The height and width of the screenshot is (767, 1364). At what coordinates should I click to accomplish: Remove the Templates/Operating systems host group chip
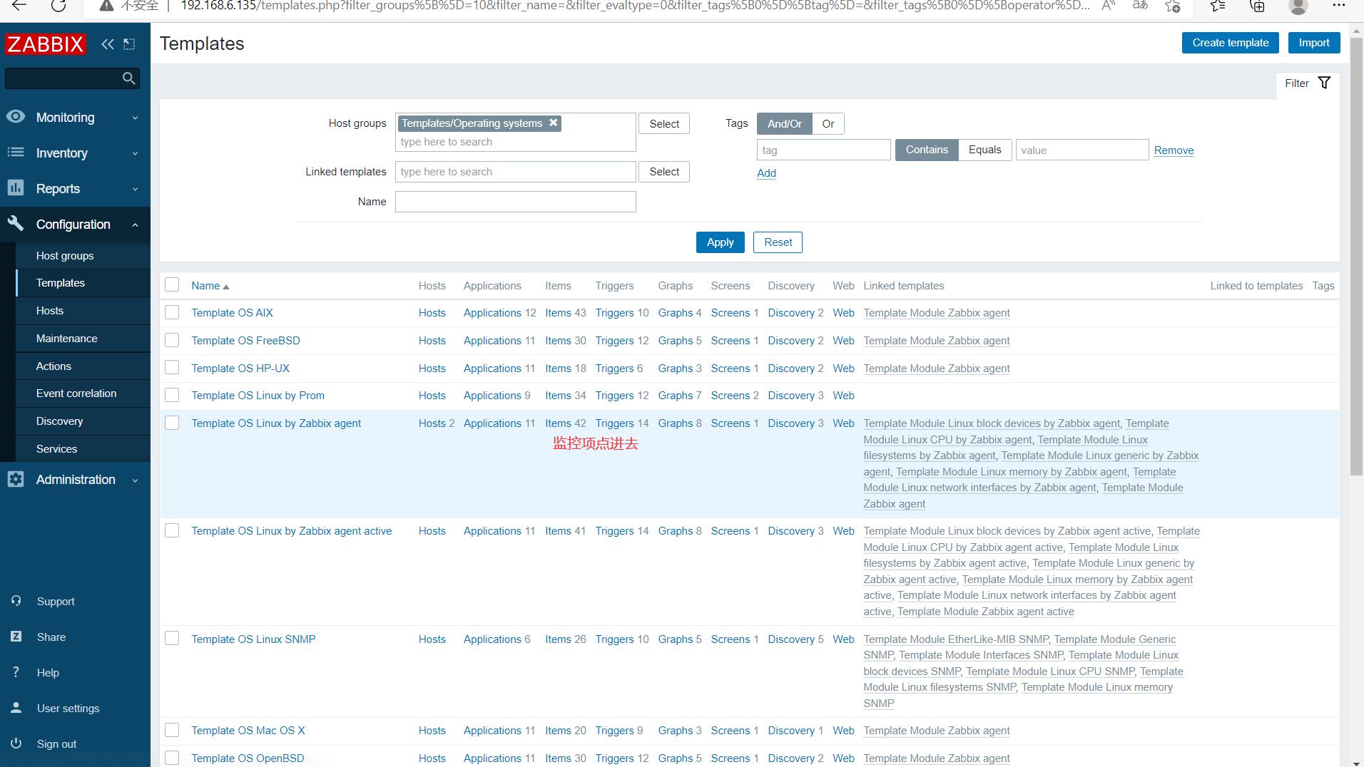coord(553,123)
